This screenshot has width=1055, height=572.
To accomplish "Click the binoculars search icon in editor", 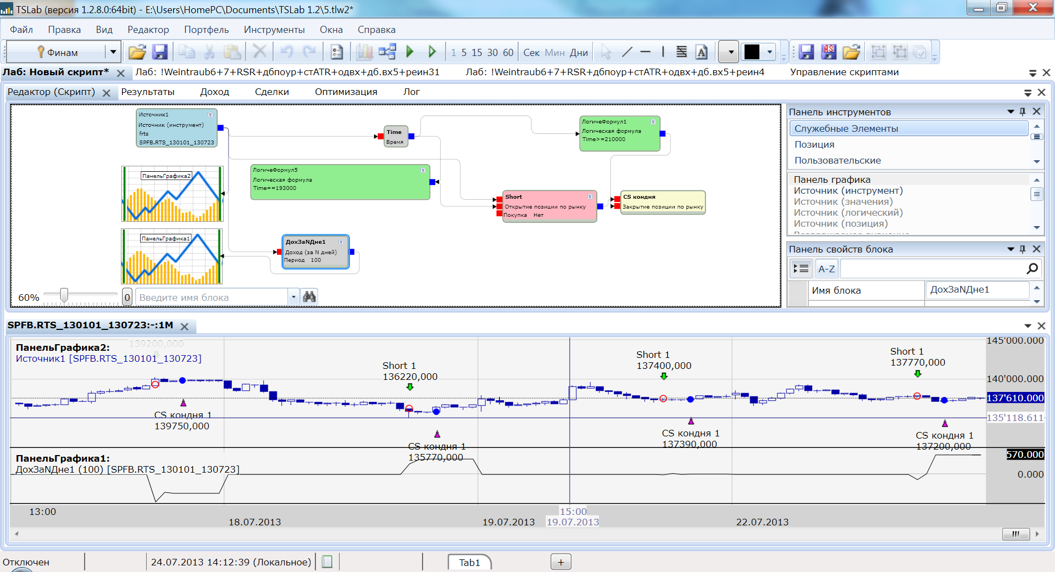I will click(309, 297).
